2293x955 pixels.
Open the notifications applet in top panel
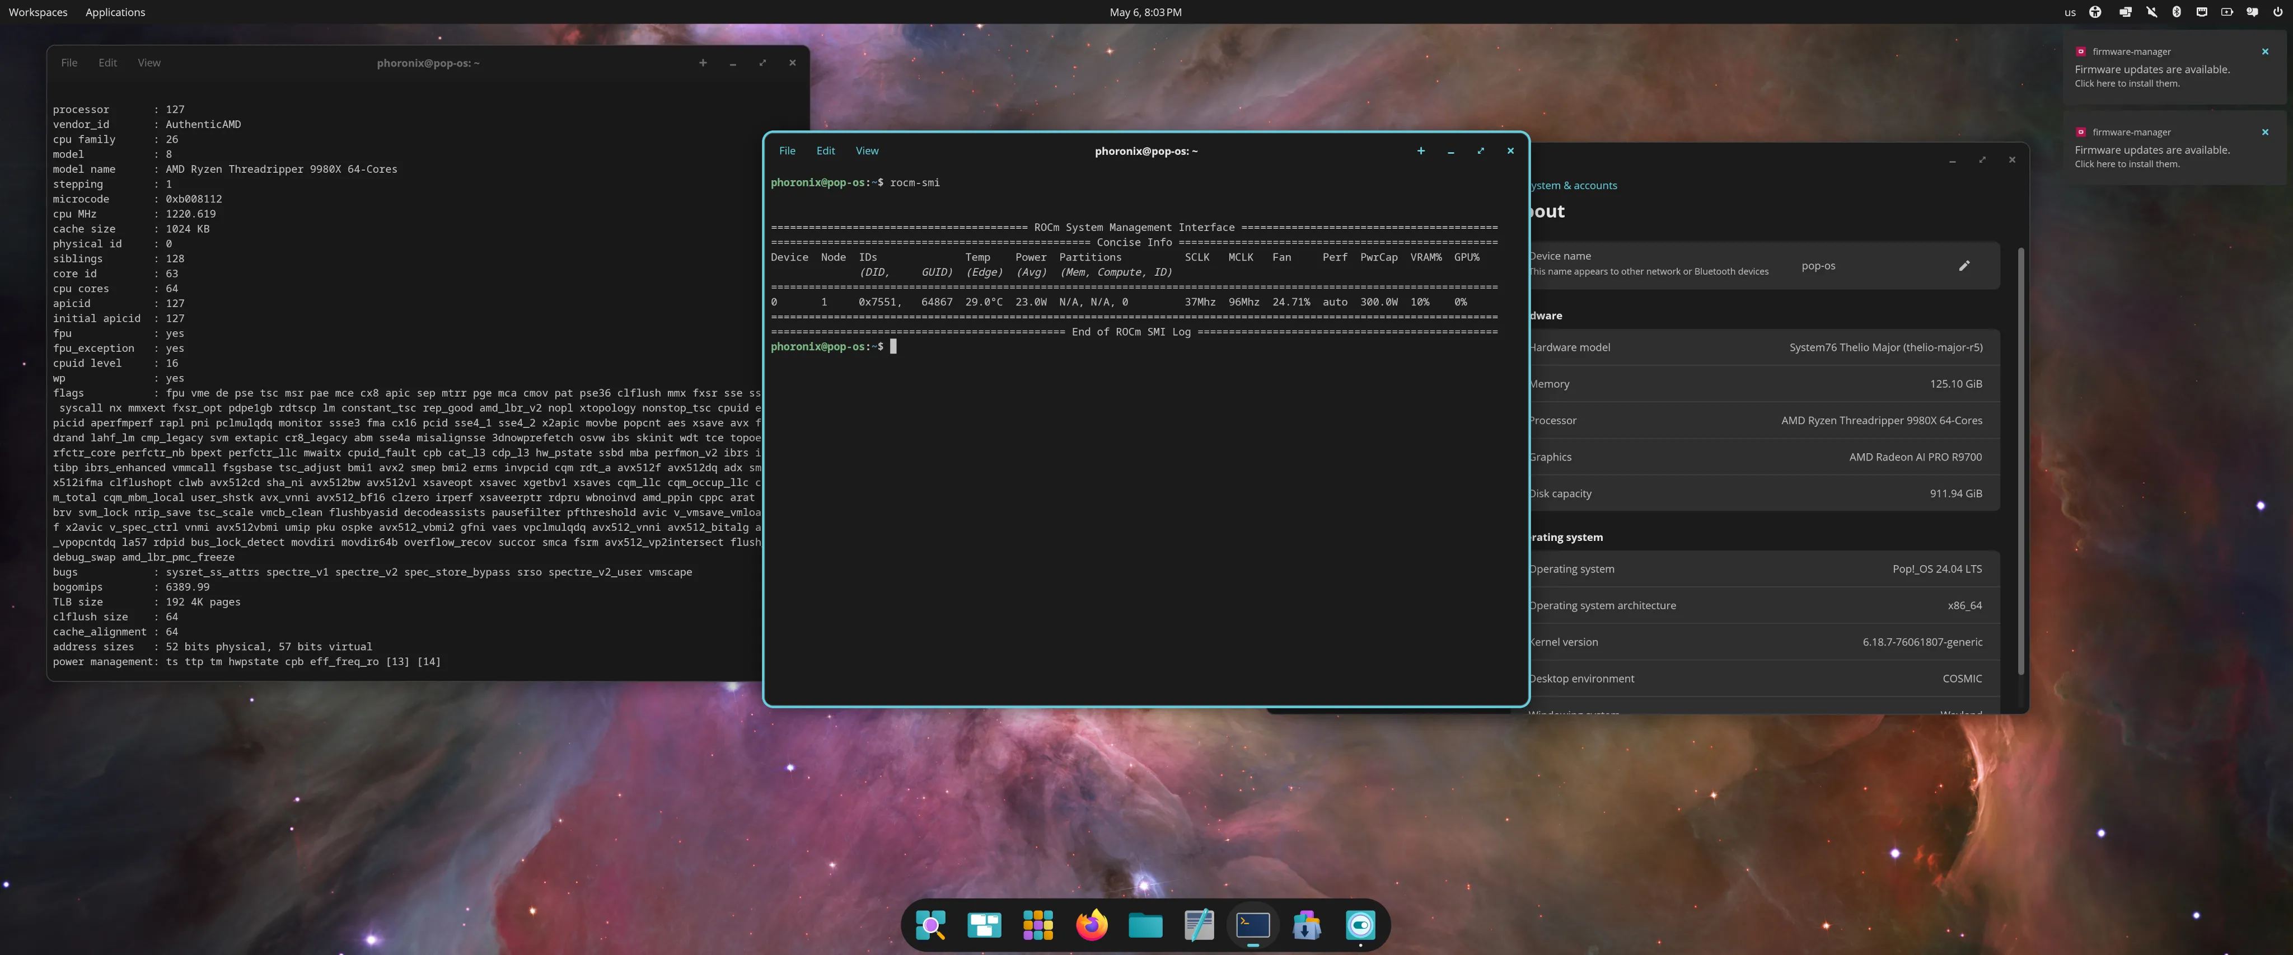point(2252,12)
